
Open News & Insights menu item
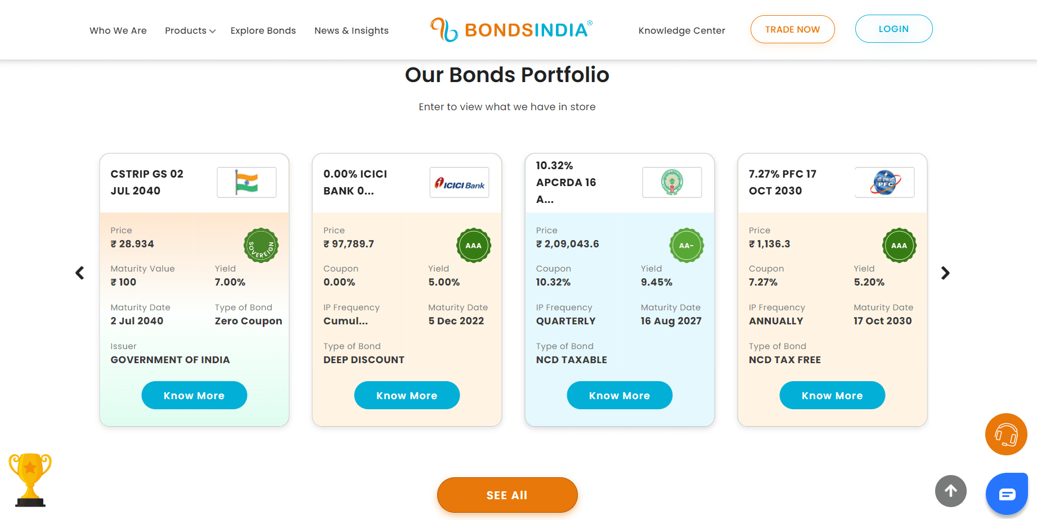pyautogui.click(x=351, y=30)
